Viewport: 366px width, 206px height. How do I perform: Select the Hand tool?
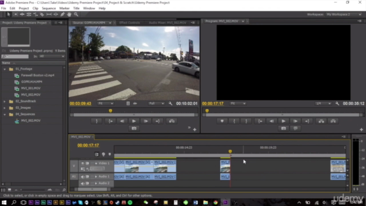point(69,14)
